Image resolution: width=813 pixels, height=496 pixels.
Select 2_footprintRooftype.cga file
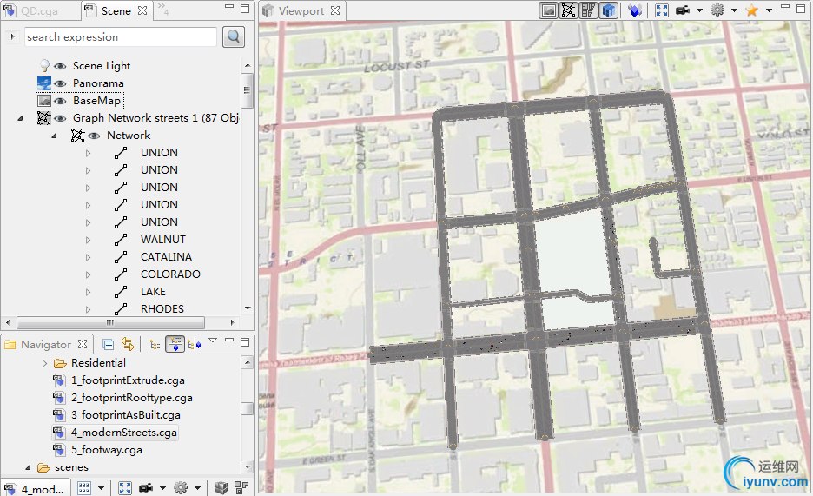click(x=132, y=398)
